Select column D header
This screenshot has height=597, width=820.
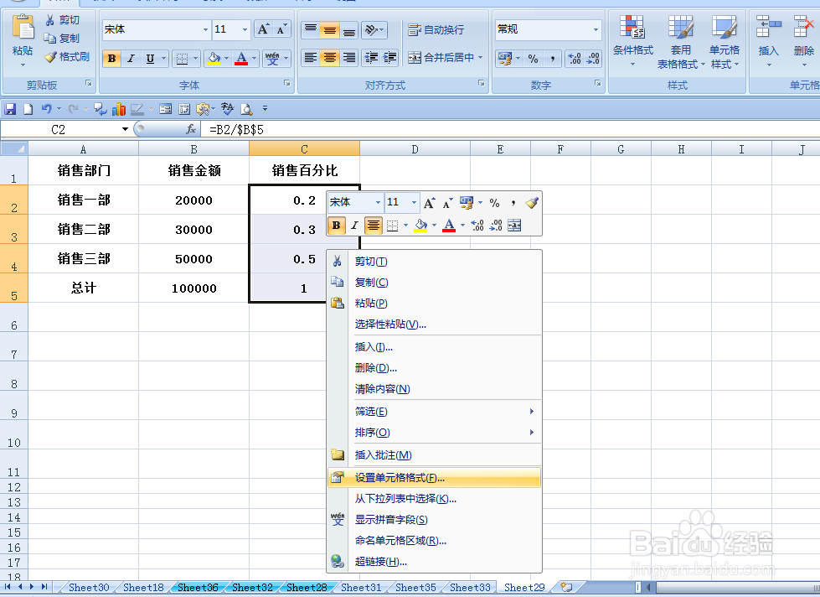click(x=415, y=149)
